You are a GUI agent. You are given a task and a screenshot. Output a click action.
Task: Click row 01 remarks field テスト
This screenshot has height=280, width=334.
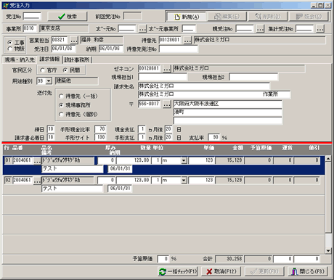pos(73,169)
